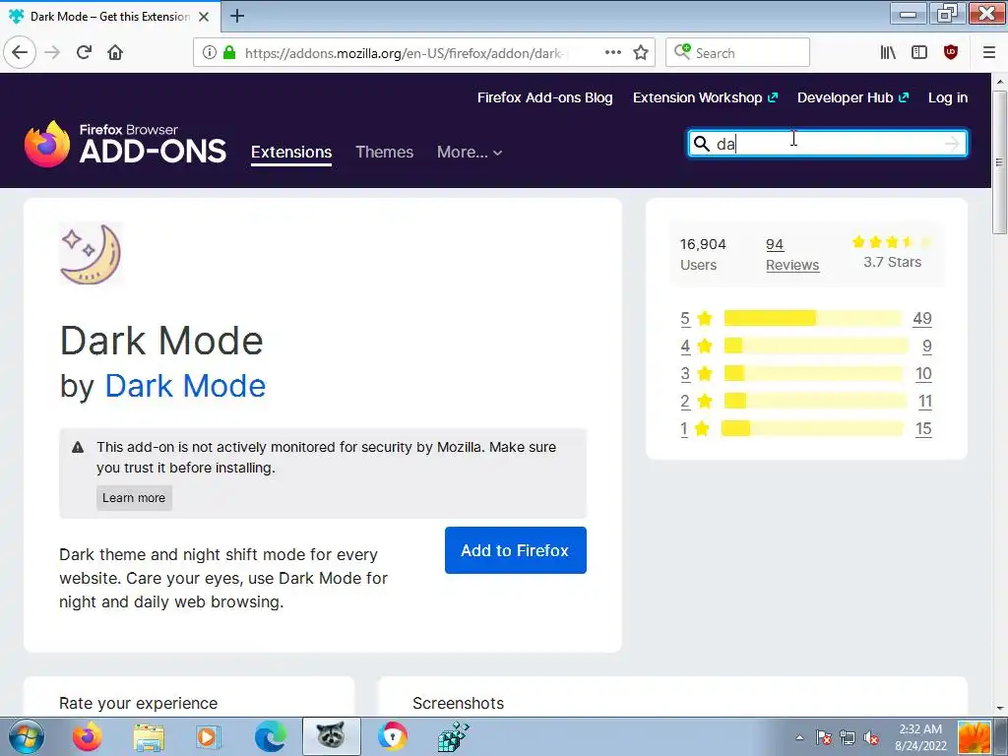Image resolution: width=1008 pixels, height=756 pixels.
Task: Click Add to Firefox button
Action: tap(515, 550)
